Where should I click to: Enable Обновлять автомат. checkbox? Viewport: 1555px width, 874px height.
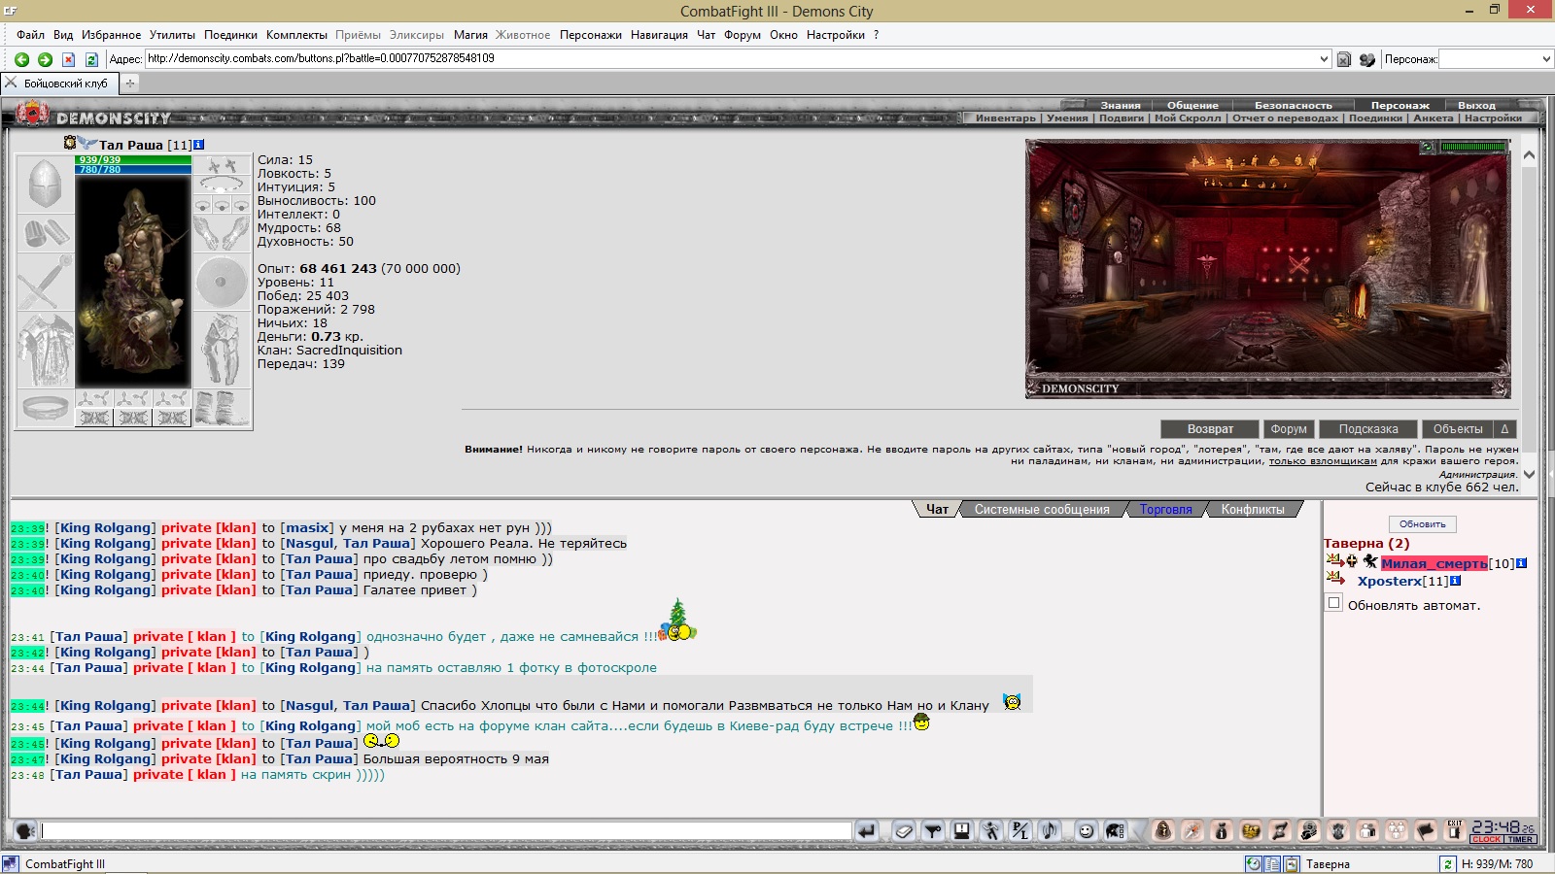tap(1334, 603)
